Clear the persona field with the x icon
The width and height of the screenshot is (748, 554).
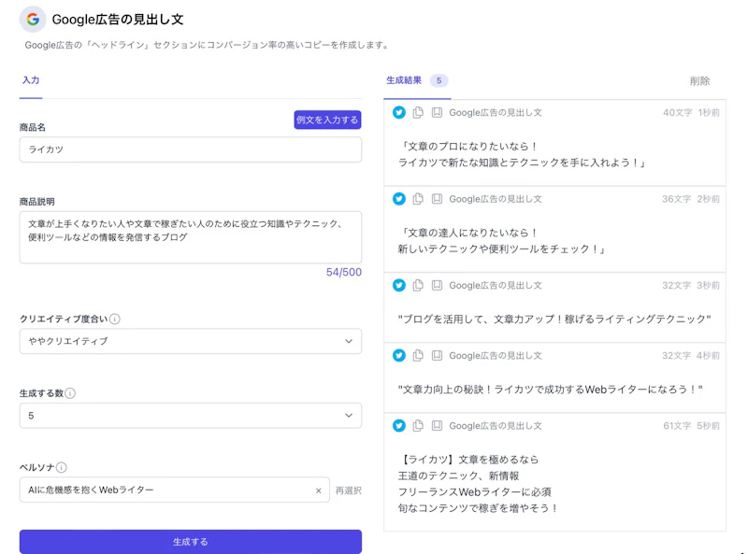click(x=318, y=490)
